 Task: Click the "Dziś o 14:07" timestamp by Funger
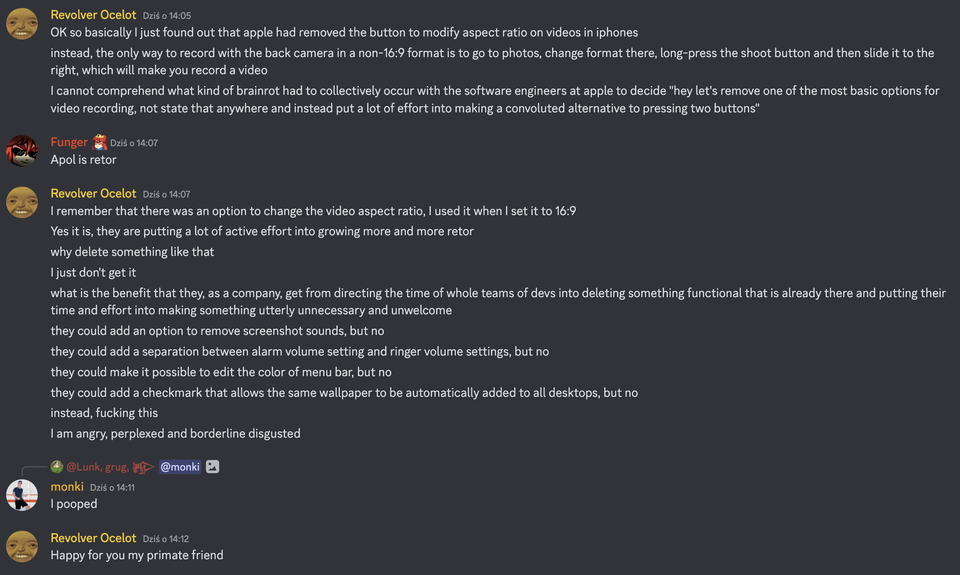(x=134, y=143)
